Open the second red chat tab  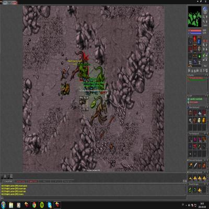(33, 181)
